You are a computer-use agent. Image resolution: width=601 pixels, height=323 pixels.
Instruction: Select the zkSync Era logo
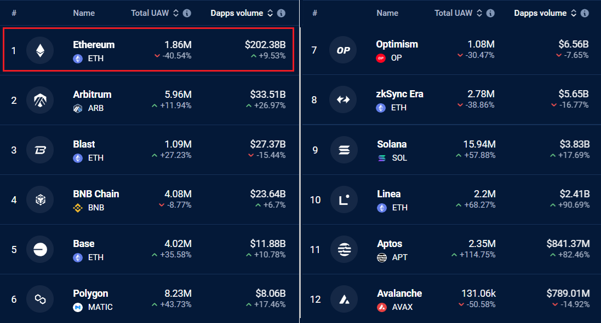point(343,100)
